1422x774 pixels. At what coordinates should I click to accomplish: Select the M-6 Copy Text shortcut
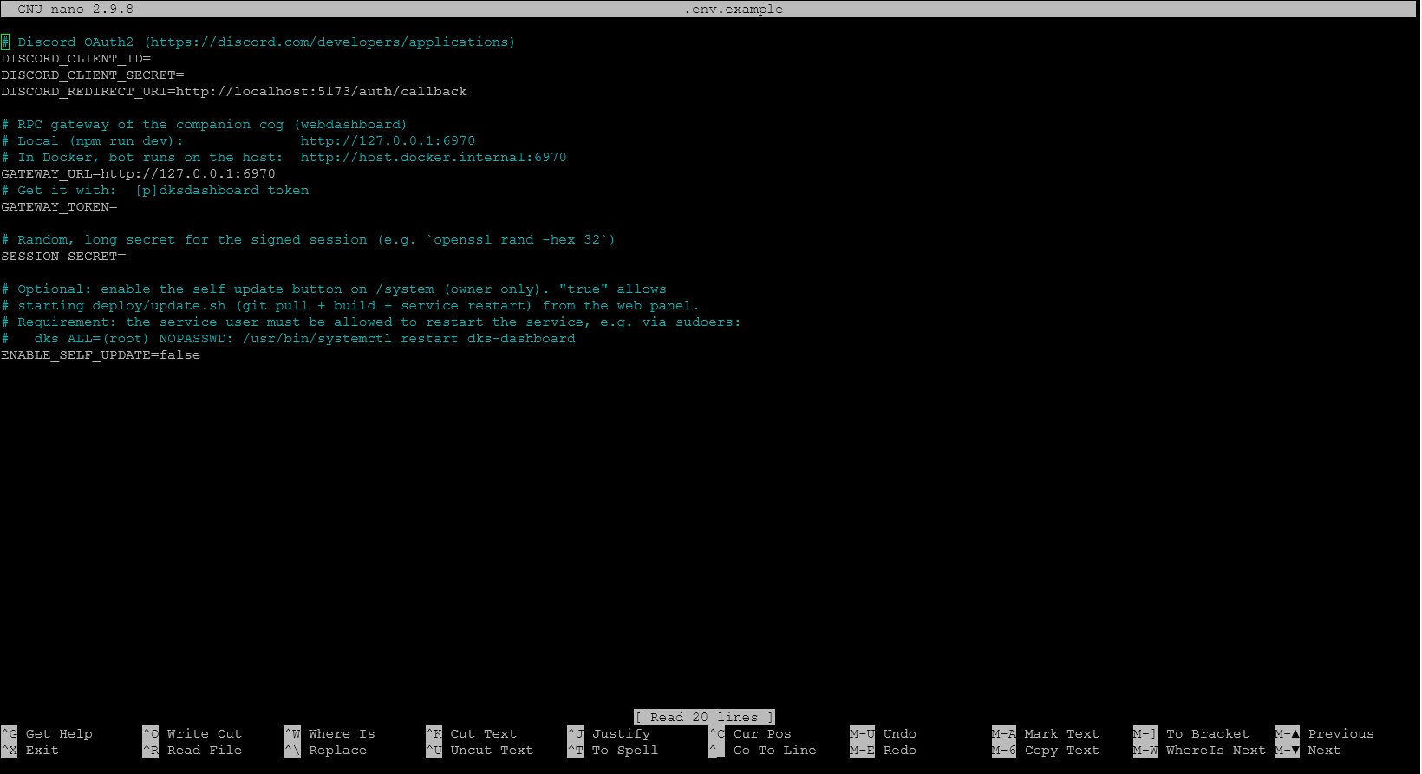tap(1046, 751)
